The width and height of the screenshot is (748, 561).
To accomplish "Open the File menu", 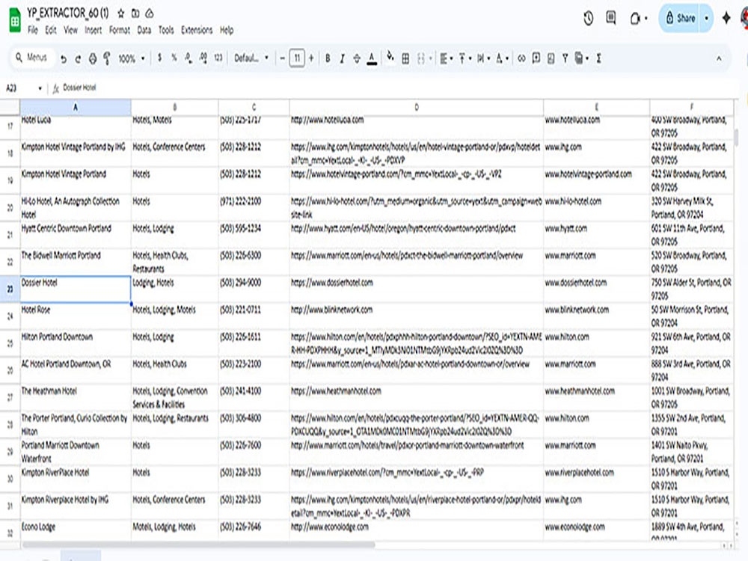I will [32, 31].
